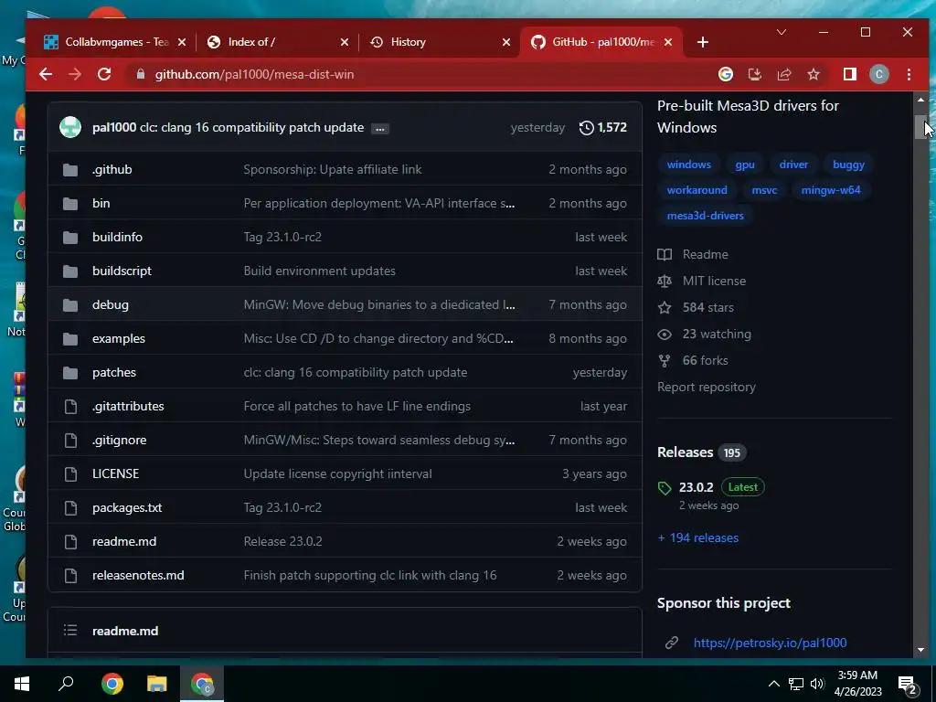Screen dimensions: 936x702
Task: Close the Collabvmgames tab
Action: [182, 42]
